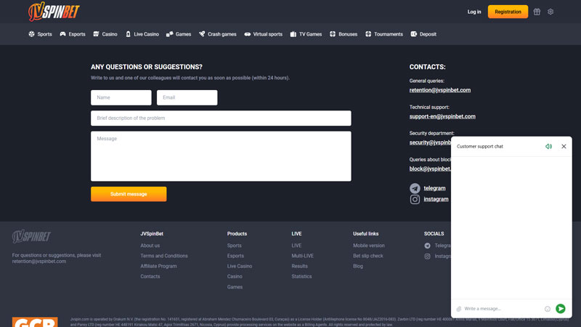Open Esports link under footer Products
581x327 pixels.
click(235, 256)
